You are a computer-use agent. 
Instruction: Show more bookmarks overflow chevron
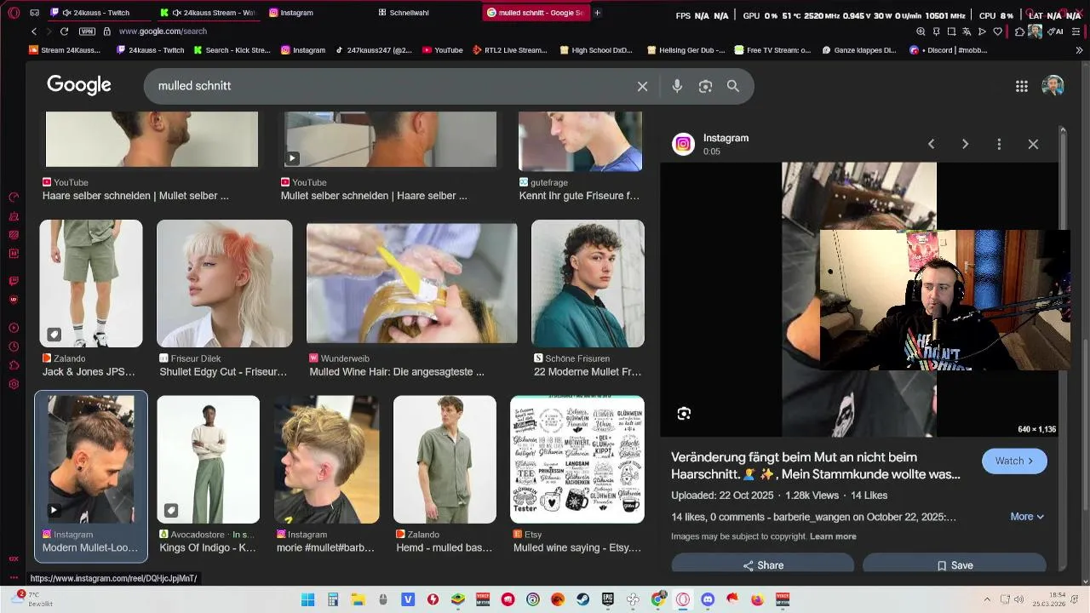click(x=1080, y=50)
